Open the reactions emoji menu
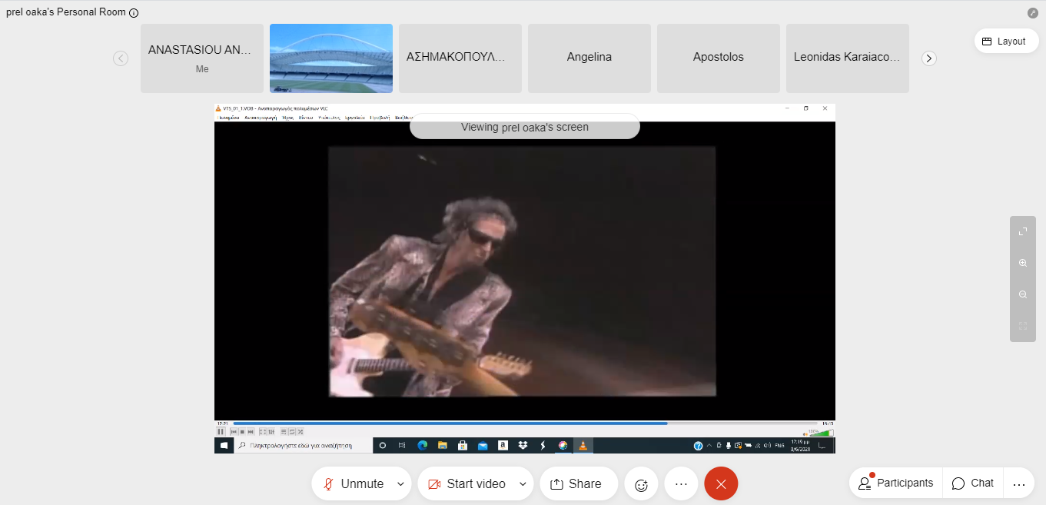The width and height of the screenshot is (1046, 505). [641, 484]
